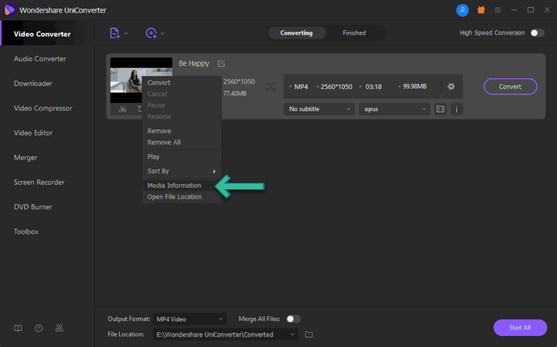Open output folder icon

[308, 334]
